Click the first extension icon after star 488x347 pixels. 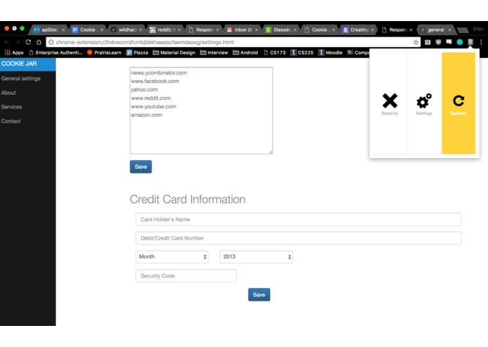[428, 42]
